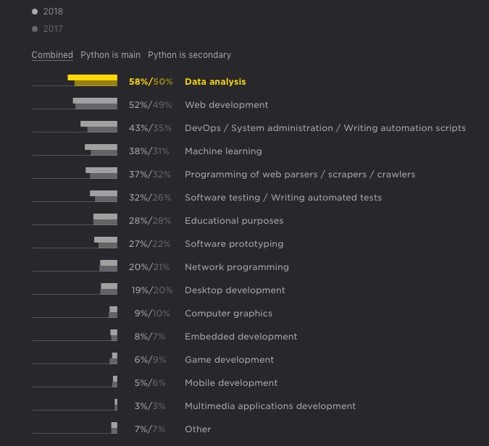Click the Mobile development label
Image resolution: width=489 pixels, height=446 pixels.
click(231, 383)
